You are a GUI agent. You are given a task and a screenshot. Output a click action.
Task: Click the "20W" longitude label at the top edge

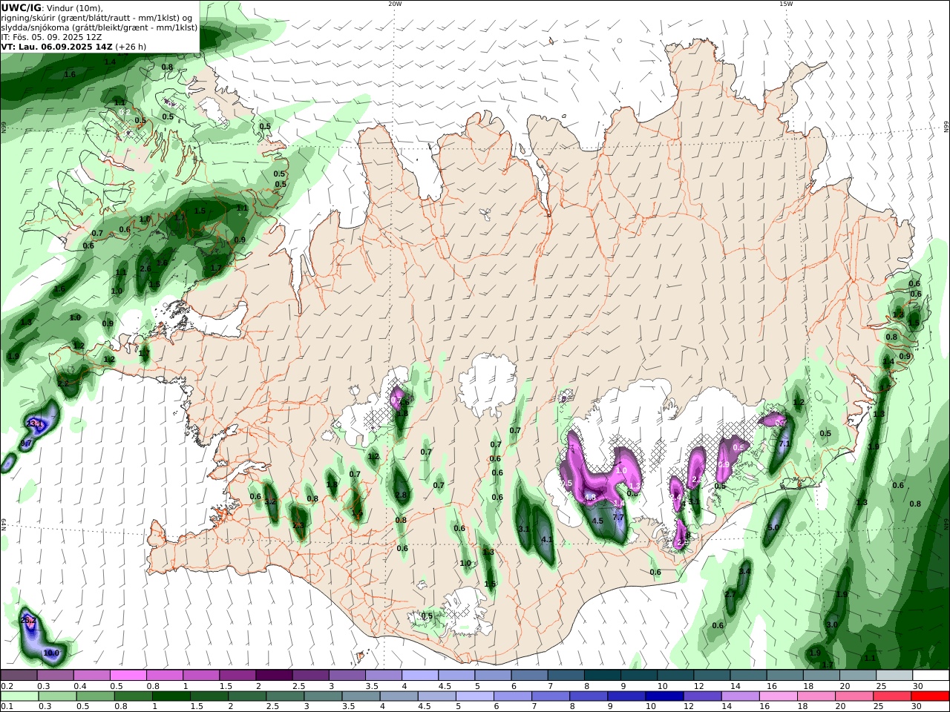(x=395, y=4)
